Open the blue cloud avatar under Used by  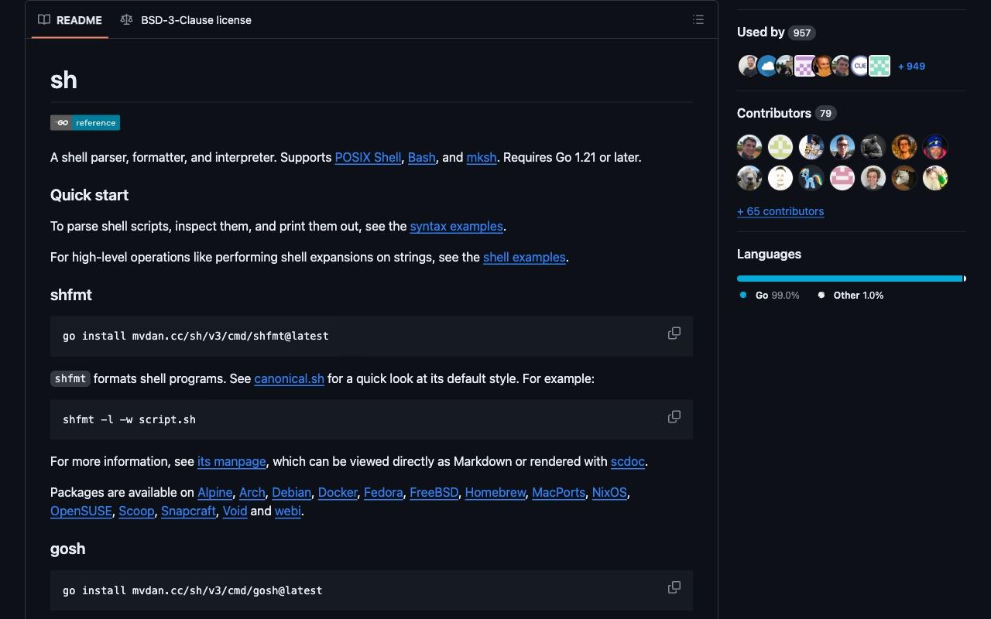click(767, 66)
